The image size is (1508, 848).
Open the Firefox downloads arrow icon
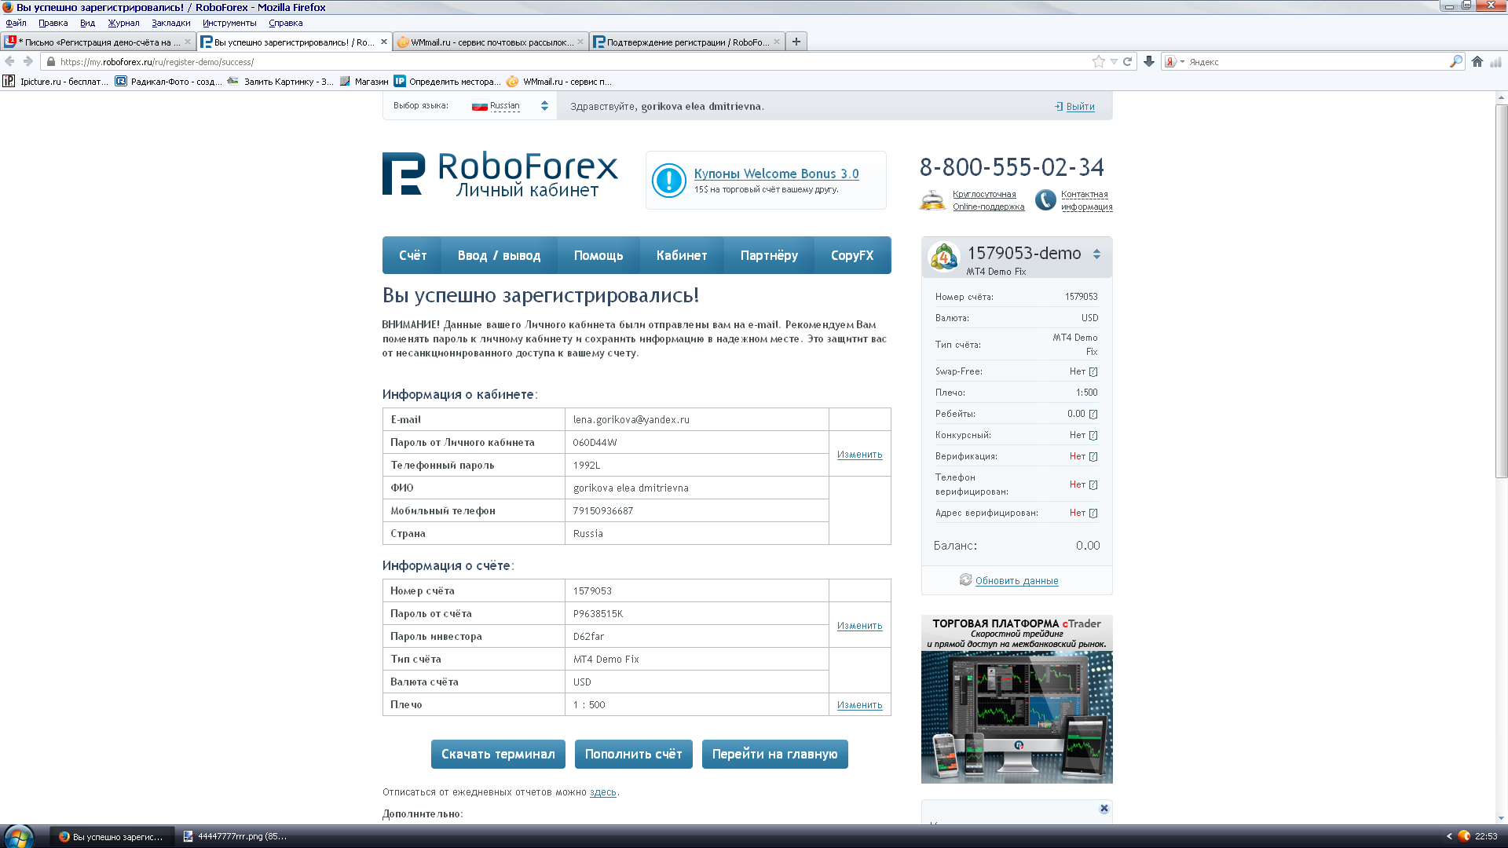click(1149, 62)
